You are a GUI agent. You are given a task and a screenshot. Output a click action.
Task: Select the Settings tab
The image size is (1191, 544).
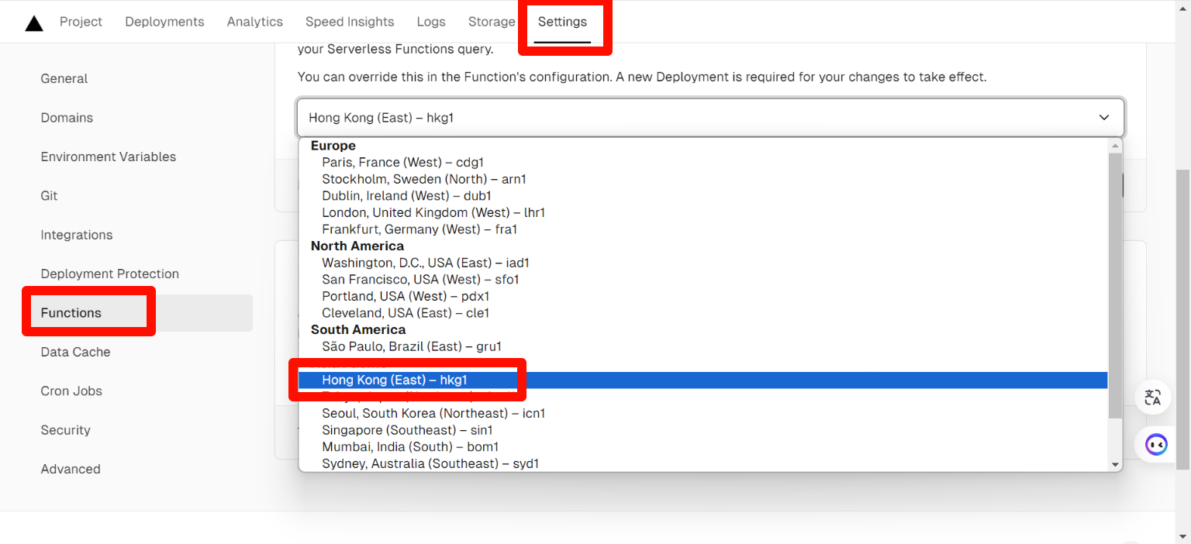(563, 22)
